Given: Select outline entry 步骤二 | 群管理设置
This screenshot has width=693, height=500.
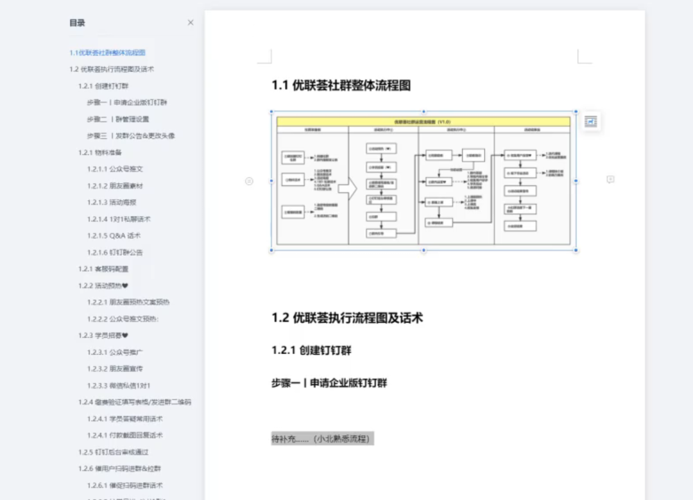Looking at the screenshot, I should tap(118, 119).
